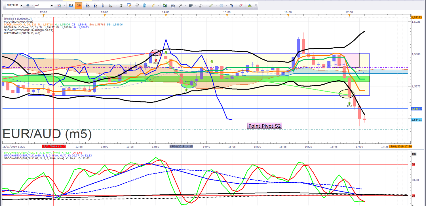Image resolution: width=426 pixels, height=206 pixels.
Task: Open the toolbar overflow options arrow
Action: click(256, 5)
